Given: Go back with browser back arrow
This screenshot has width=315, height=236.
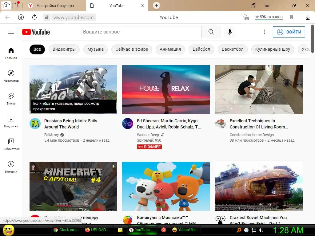Looking at the screenshot, I should (7, 18).
